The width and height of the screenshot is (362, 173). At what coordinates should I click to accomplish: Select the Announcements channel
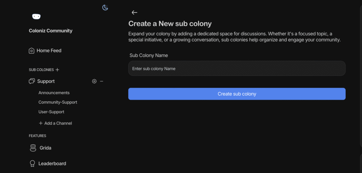click(x=54, y=93)
